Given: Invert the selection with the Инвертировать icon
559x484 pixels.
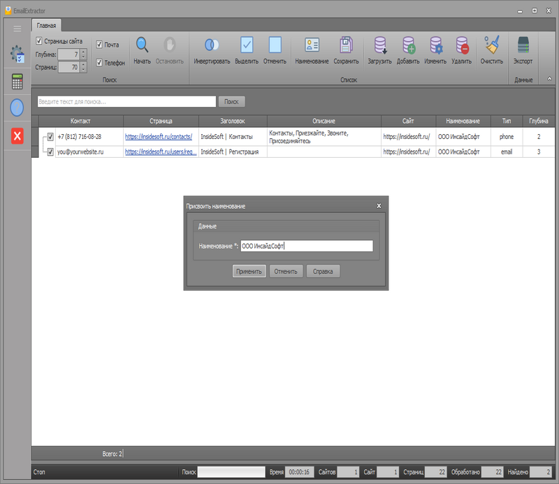Looking at the screenshot, I should (x=212, y=45).
